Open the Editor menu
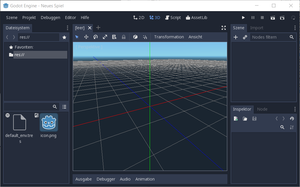This screenshot has height=187, width=300. point(70,18)
